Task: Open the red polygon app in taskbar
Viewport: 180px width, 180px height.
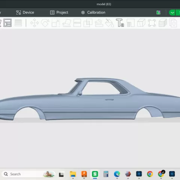Action: coord(128,174)
